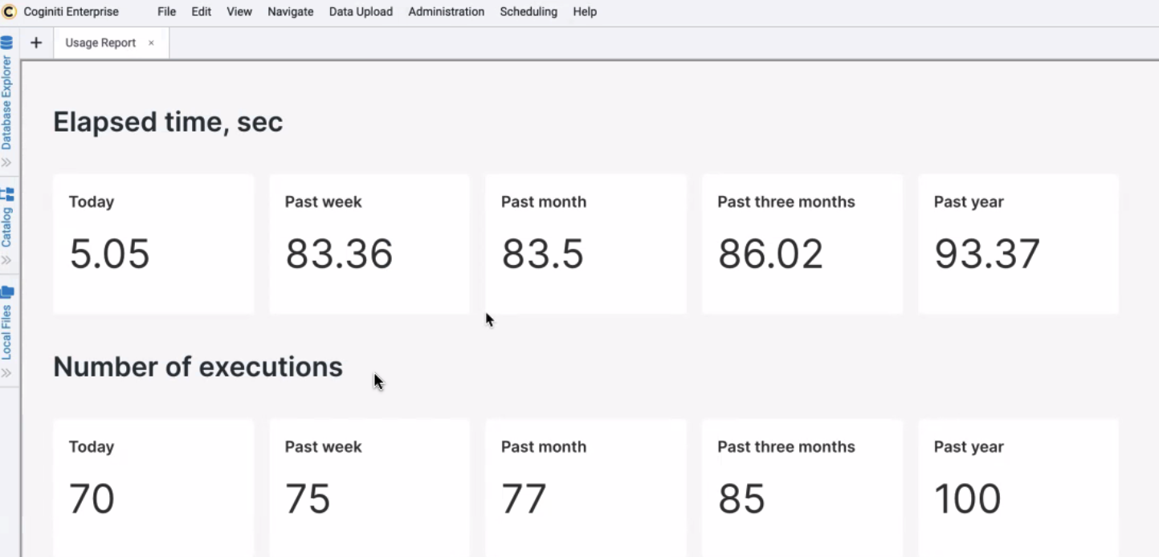Viewport: 1159px width, 557px height.
Task: Open the Catalog panel
Action: click(7, 222)
